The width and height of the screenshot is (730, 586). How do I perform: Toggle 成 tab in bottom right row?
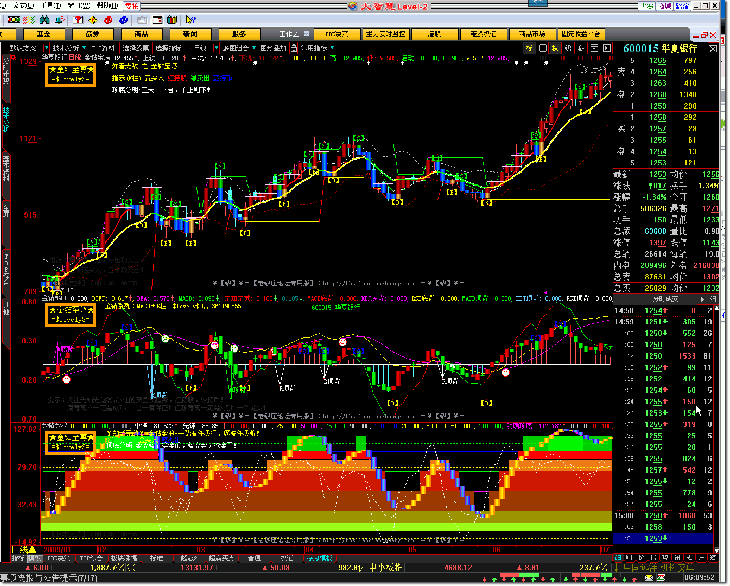tap(689, 558)
